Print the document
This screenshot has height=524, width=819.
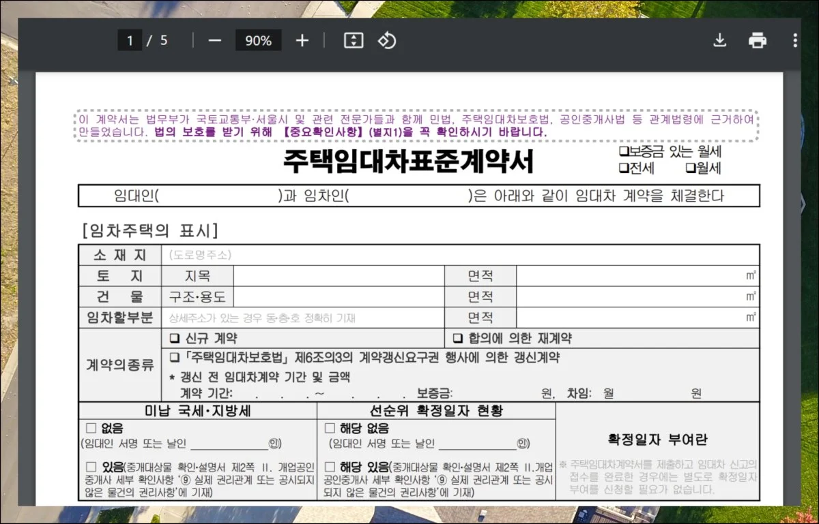758,41
